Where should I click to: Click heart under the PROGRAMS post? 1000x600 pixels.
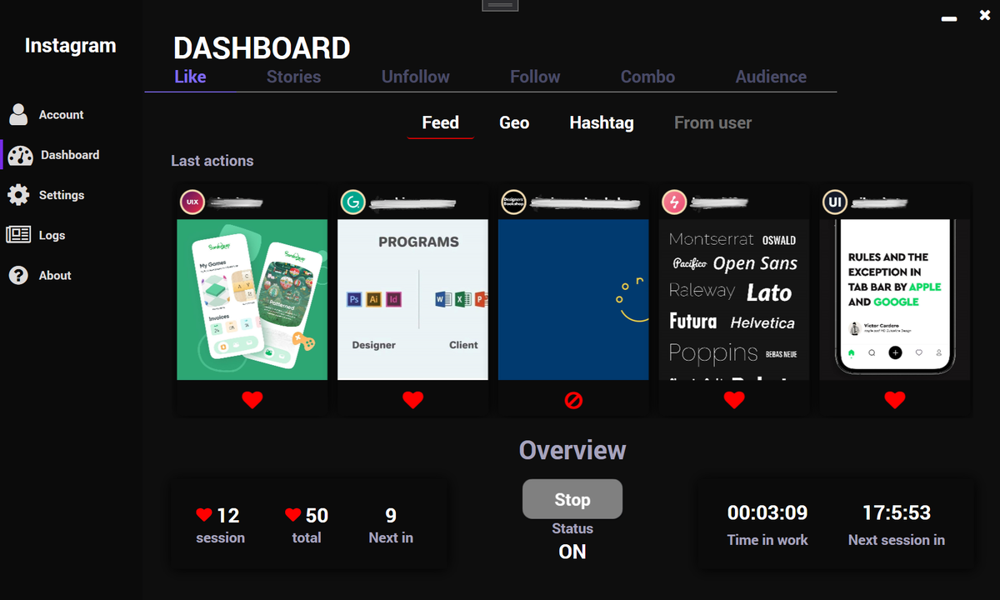point(413,400)
